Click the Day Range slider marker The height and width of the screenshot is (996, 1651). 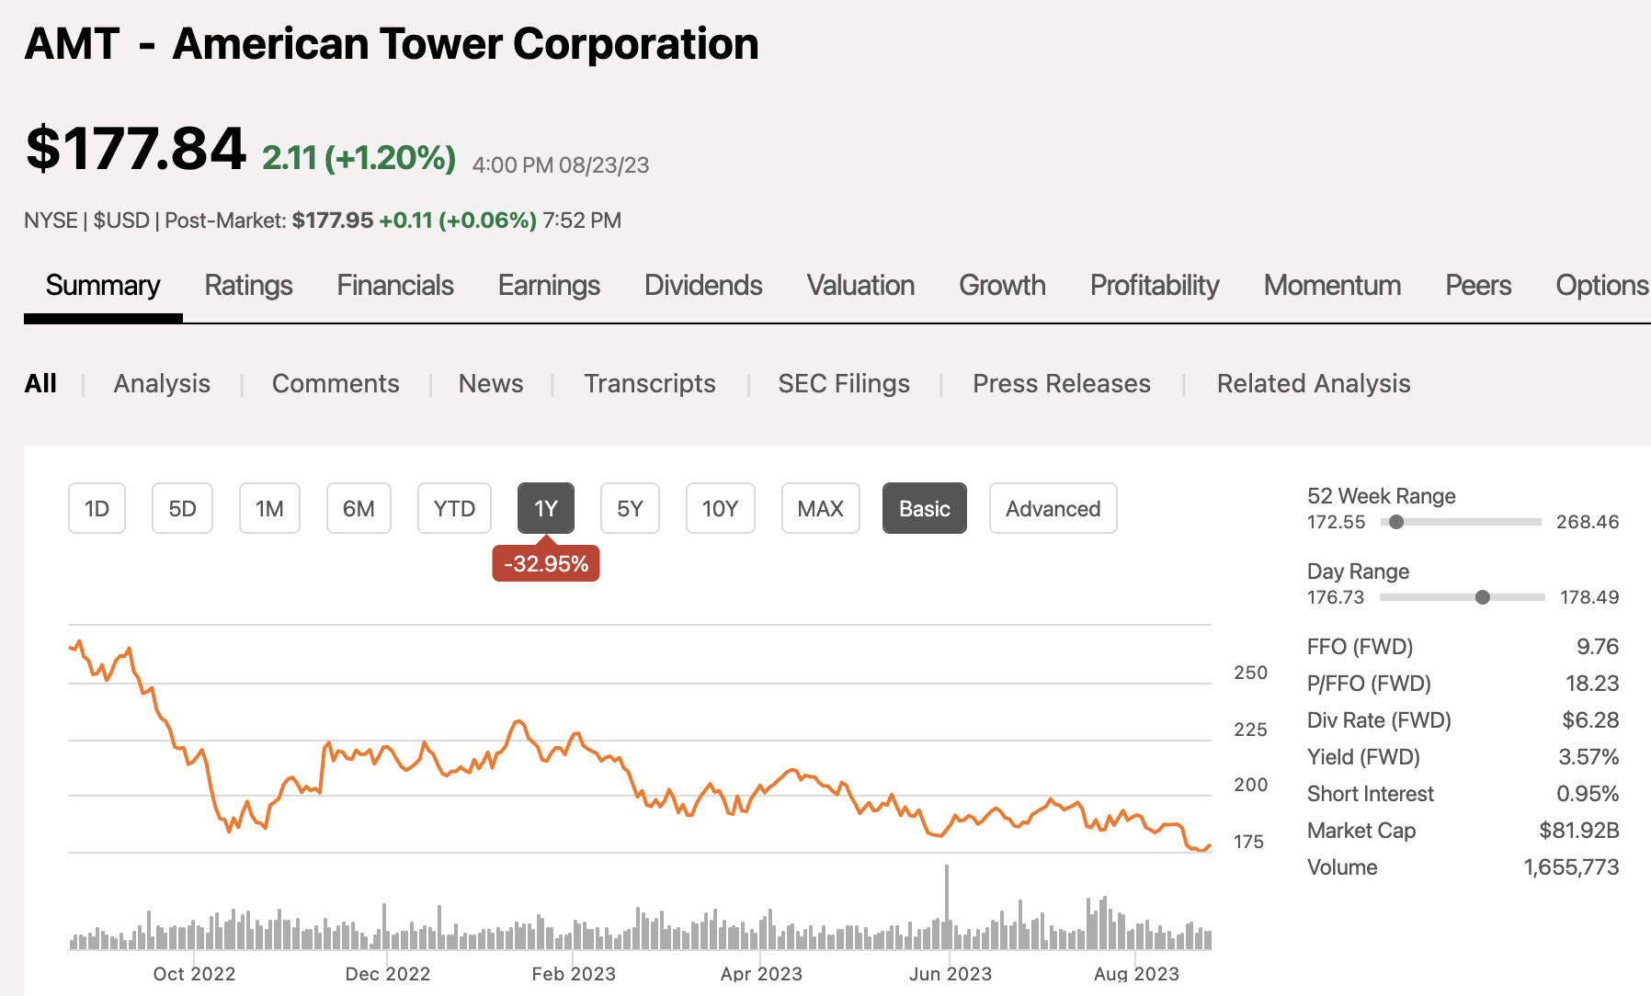pos(1483,597)
